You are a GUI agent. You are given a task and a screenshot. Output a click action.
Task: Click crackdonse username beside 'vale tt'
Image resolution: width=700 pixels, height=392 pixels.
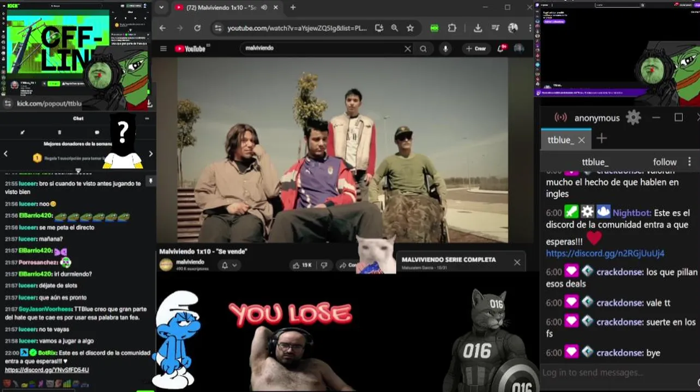coord(620,303)
